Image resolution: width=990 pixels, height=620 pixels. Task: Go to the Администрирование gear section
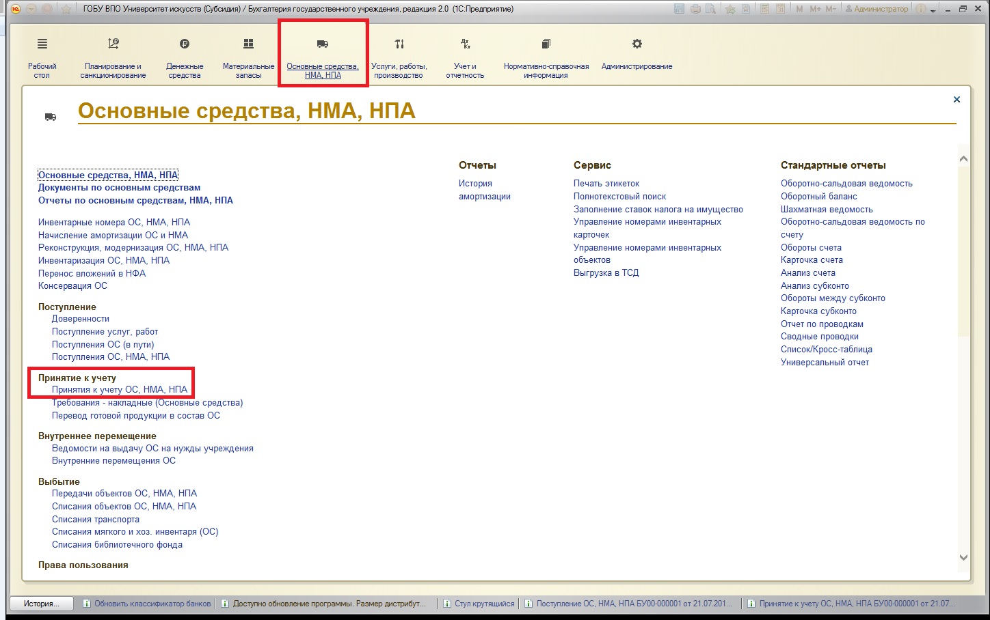(x=637, y=45)
